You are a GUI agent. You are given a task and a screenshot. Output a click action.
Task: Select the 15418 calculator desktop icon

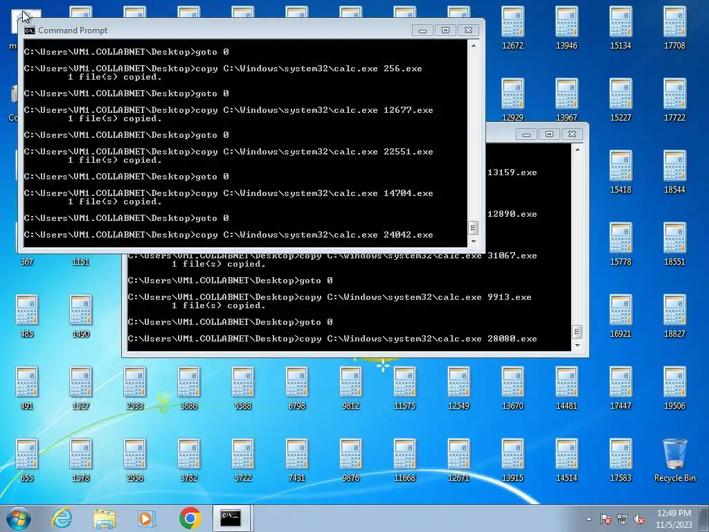pyautogui.click(x=620, y=172)
